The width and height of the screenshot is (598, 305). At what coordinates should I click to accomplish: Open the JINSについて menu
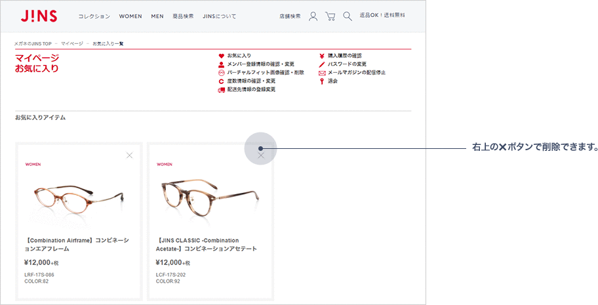[219, 16]
